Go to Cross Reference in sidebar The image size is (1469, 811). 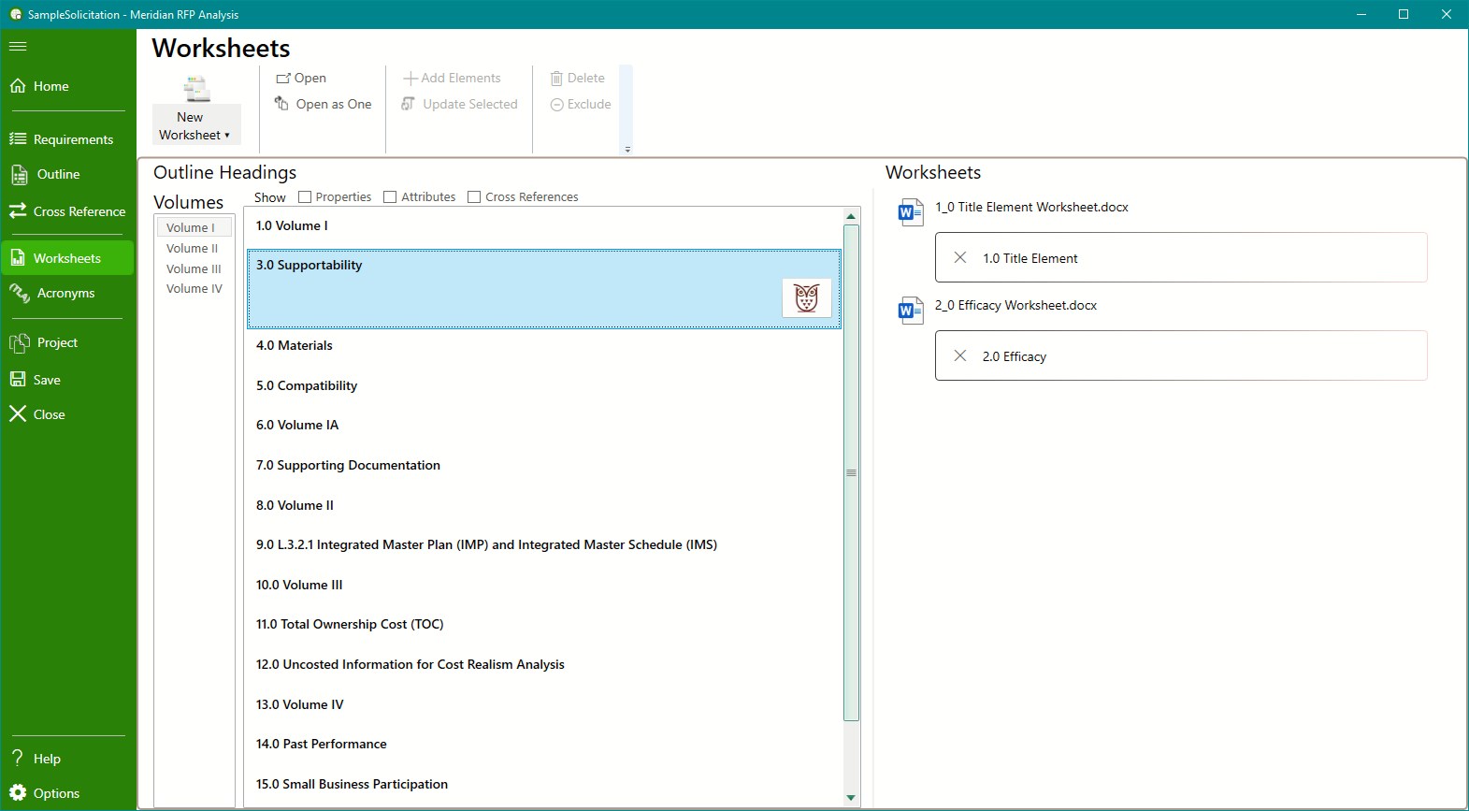(x=67, y=211)
